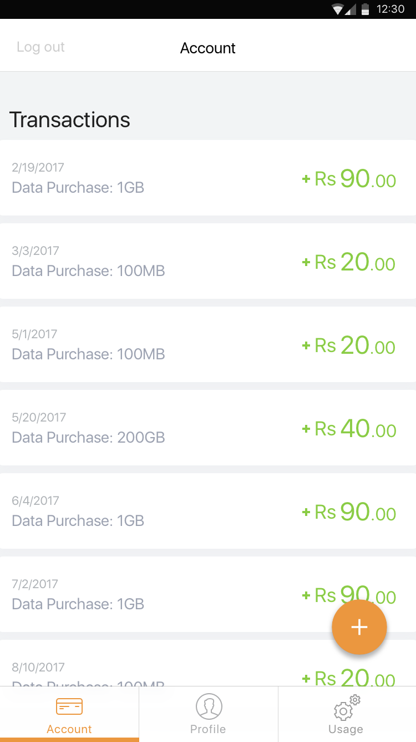Tap the Wi-Fi status bar icon
The height and width of the screenshot is (742, 416).
tap(337, 9)
